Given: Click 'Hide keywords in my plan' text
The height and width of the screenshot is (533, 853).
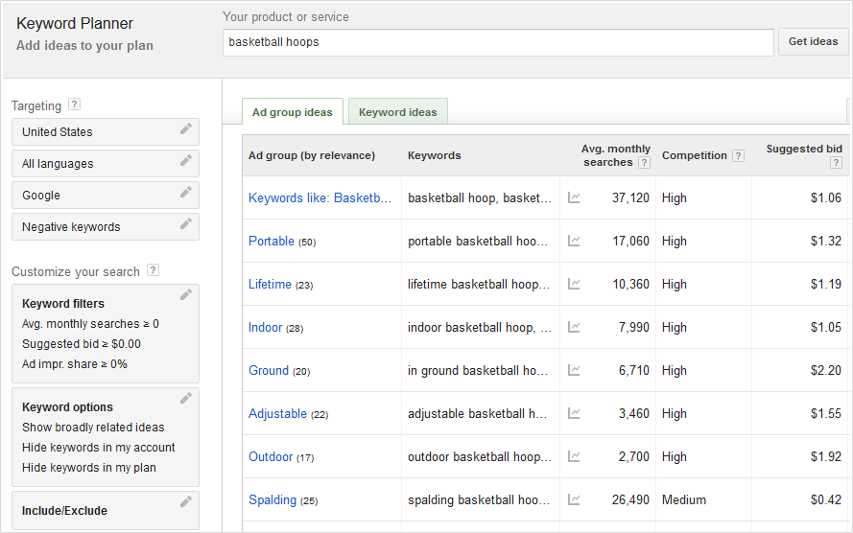Looking at the screenshot, I should tap(89, 468).
